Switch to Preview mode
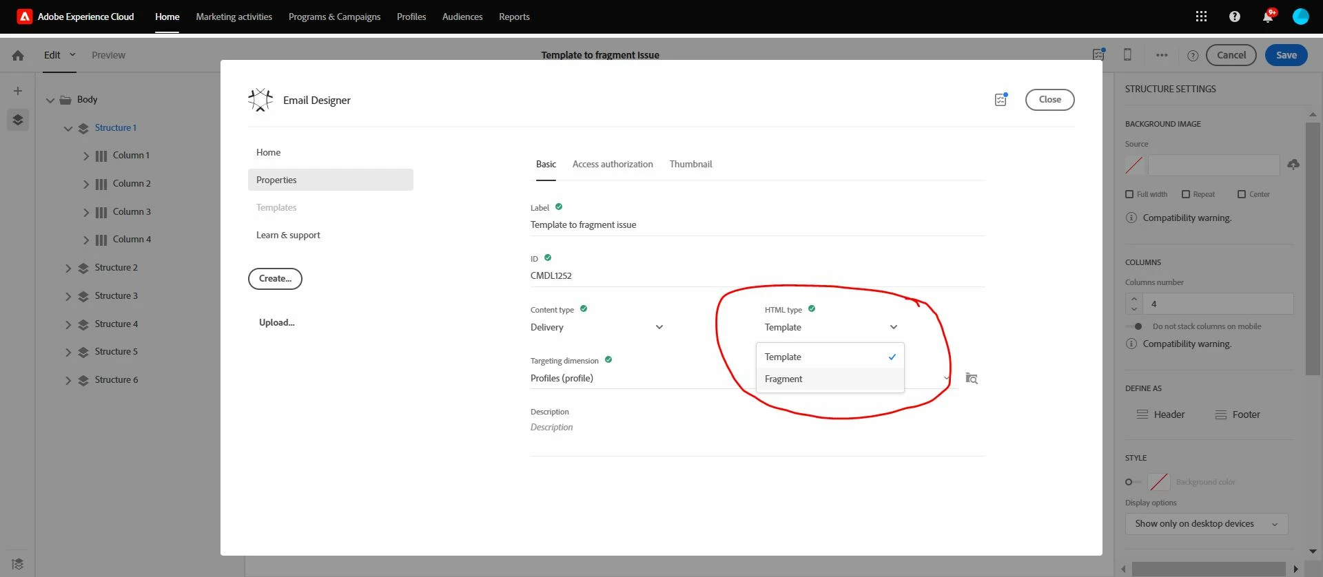1323x577 pixels. [108, 55]
